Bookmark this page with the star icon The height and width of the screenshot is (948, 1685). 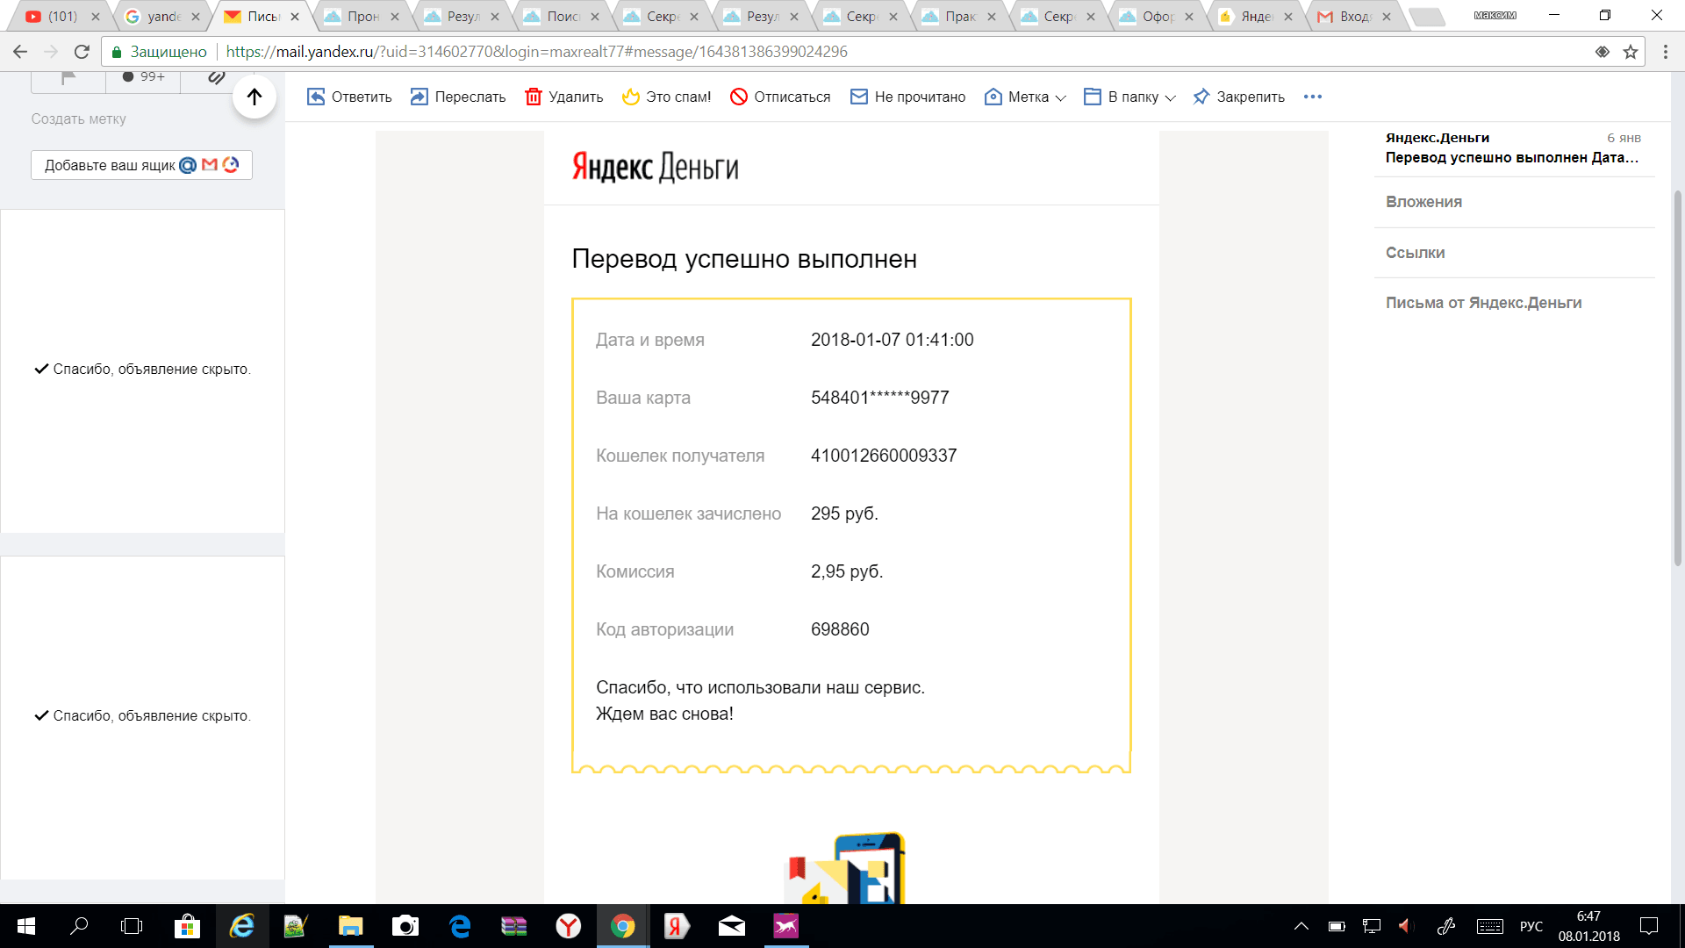point(1631,52)
